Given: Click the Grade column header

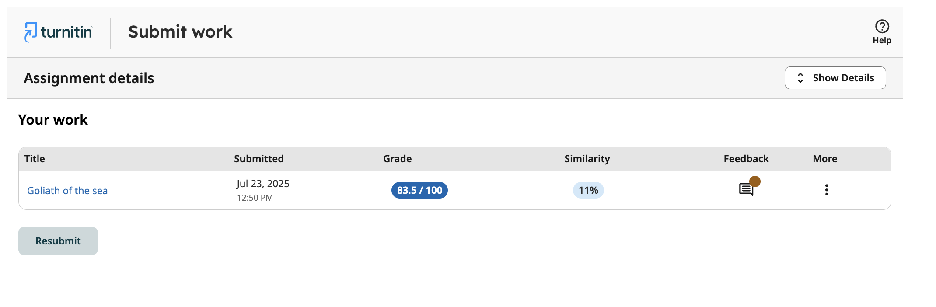Looking at the screenshot, I should [397, 158].
